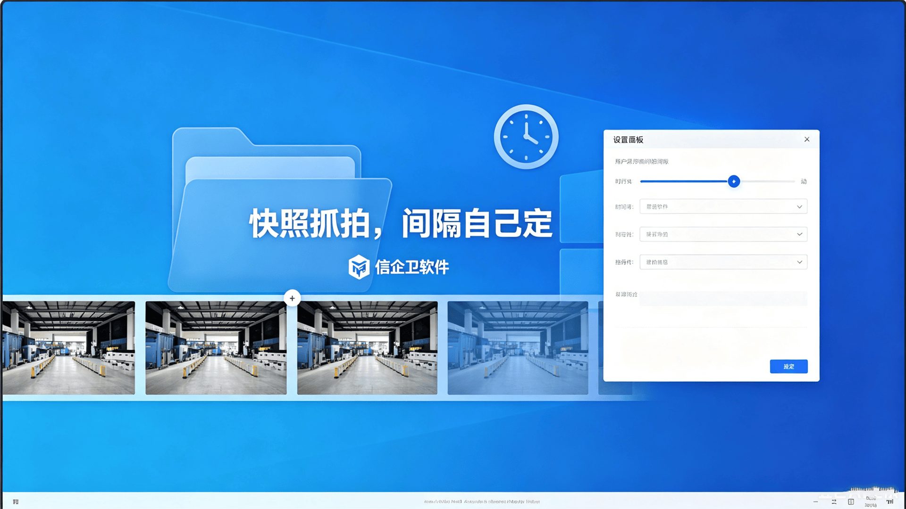Click the 信企卫软件 brand text
906x509 pixels.
(412, 267)
